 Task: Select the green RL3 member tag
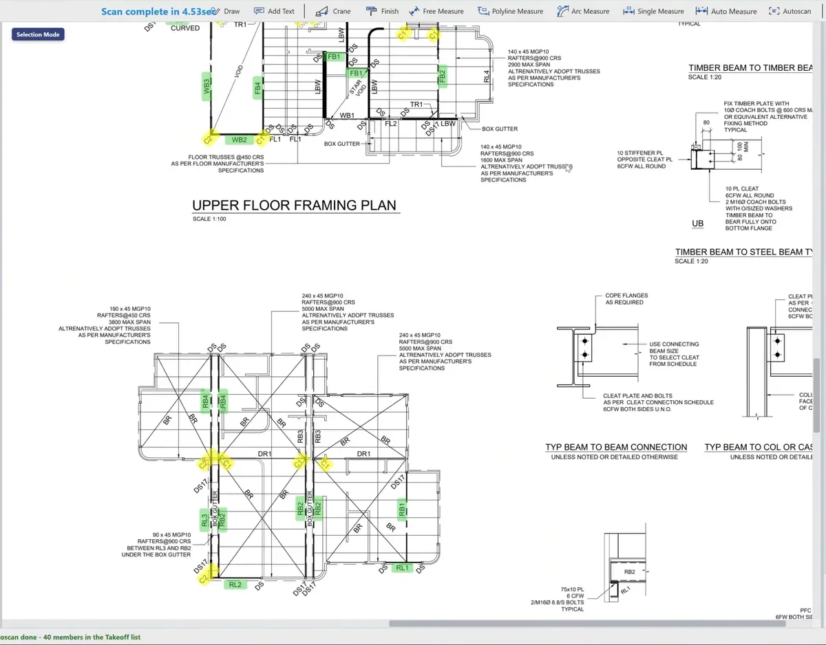pos(204,520)
